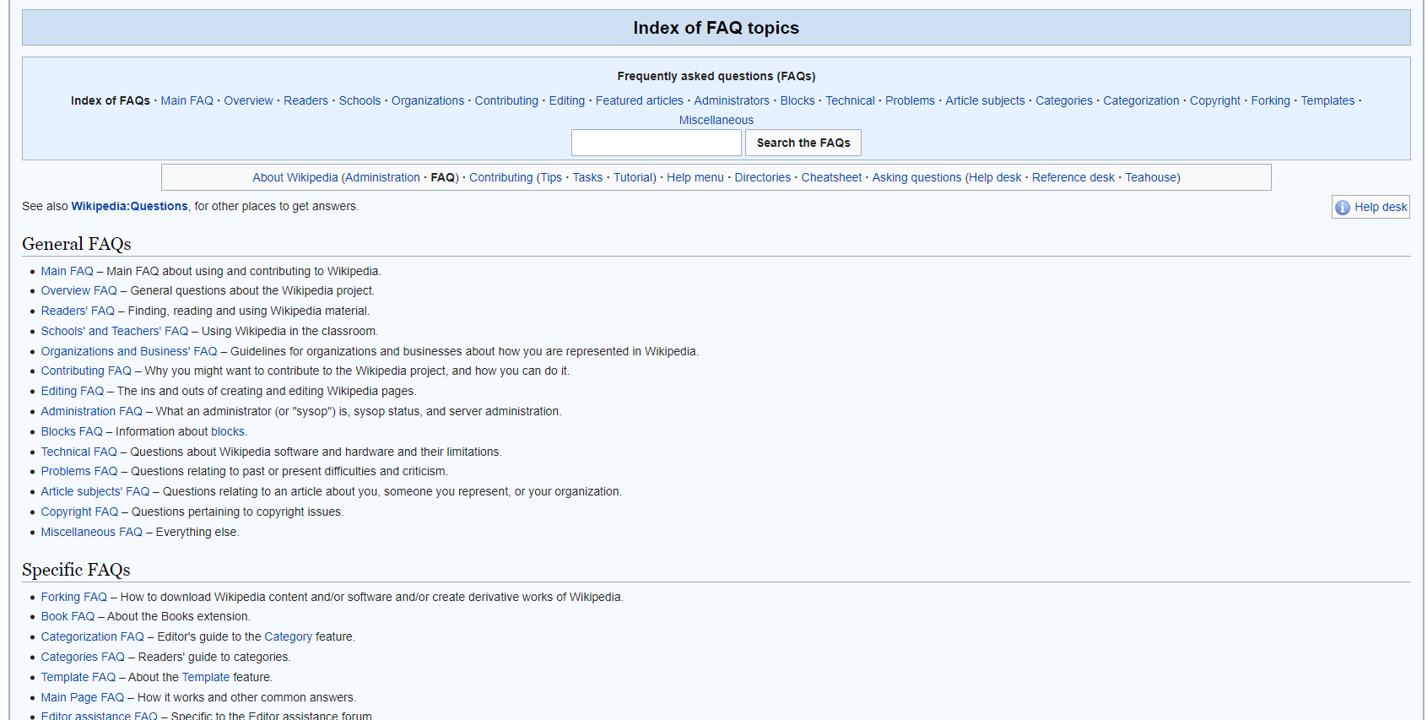Follow the Wikipedia:Questions link
This screenshot has height=720, width=1427.
[x=129, y=206]
